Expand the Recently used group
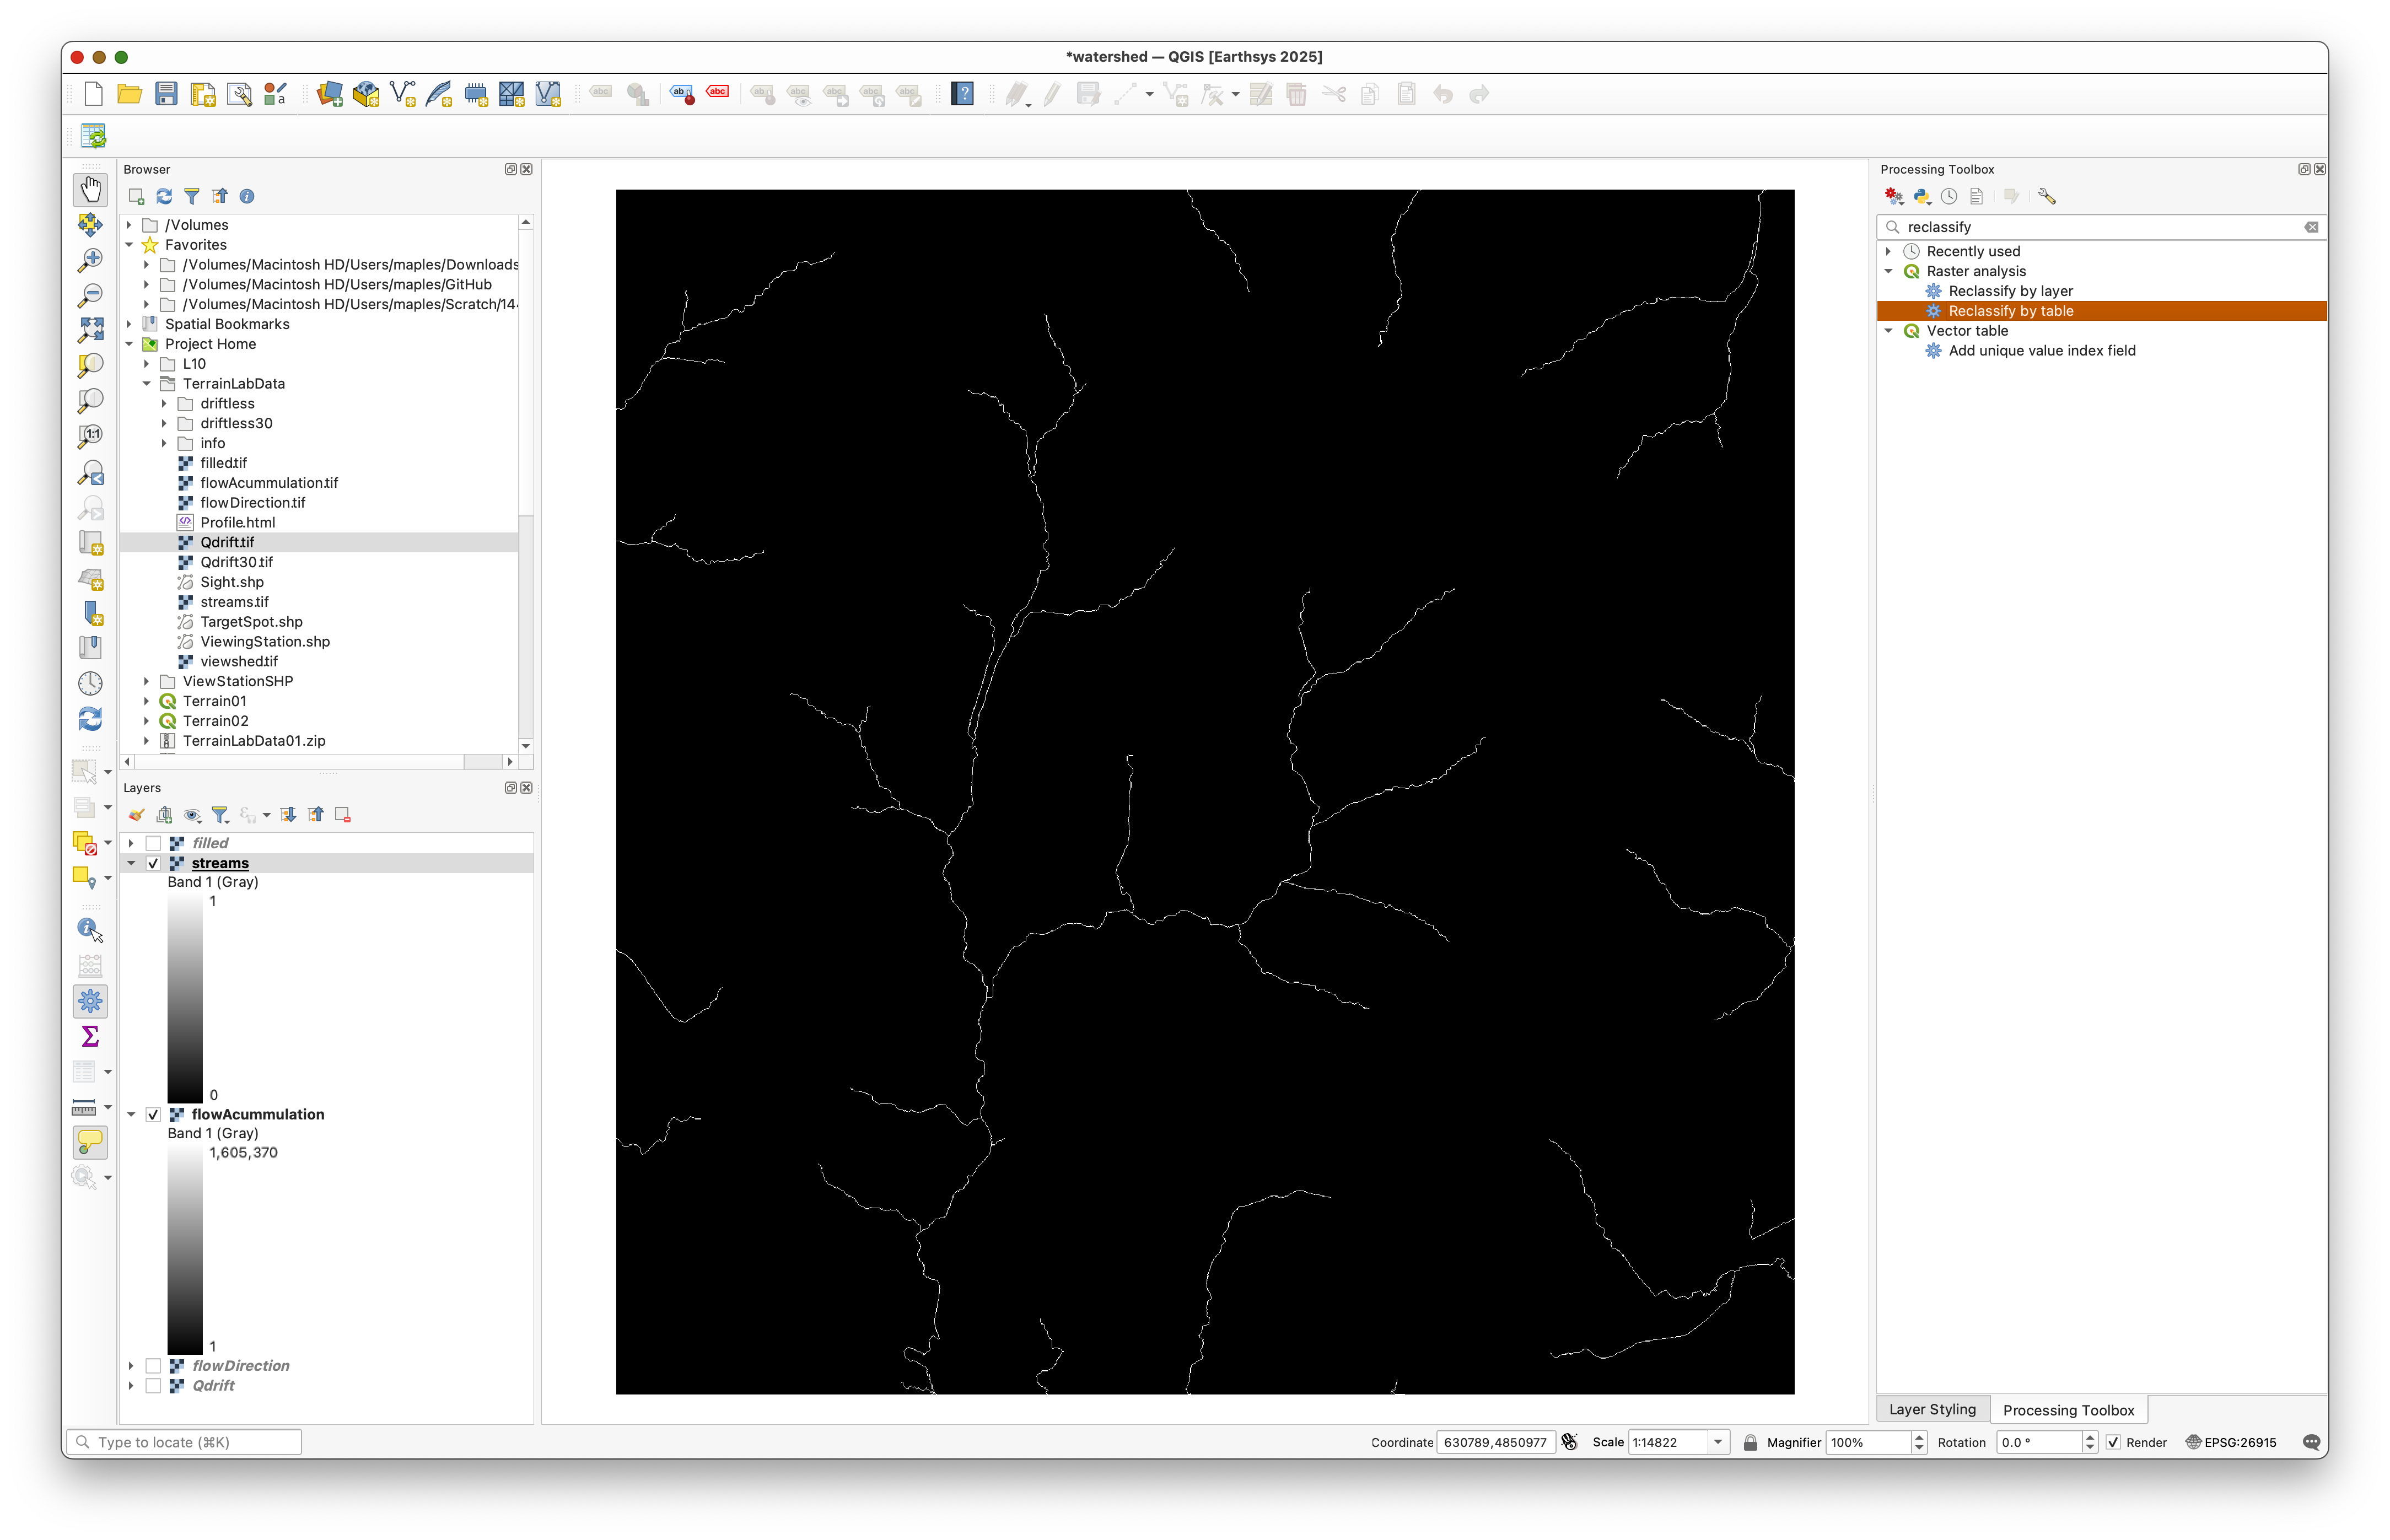Image resolution: width=2390 pixels, height=1540 pixels. [1888, 251]
